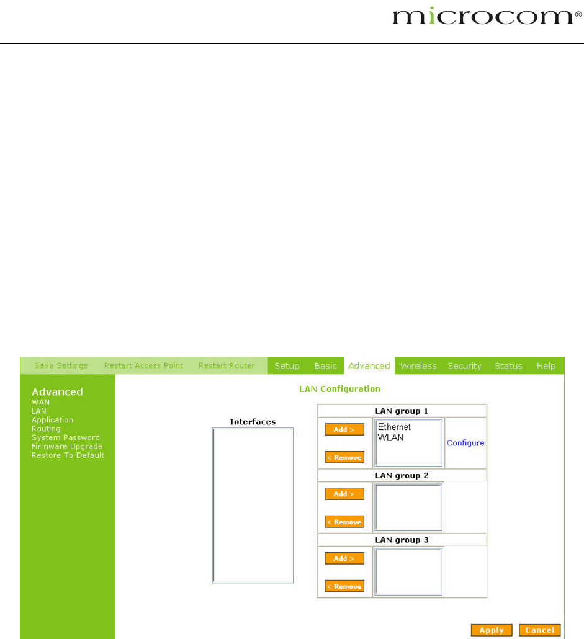Click Save Settings in top bar
This screenshot has height=639, width=584.
[61, 366]
